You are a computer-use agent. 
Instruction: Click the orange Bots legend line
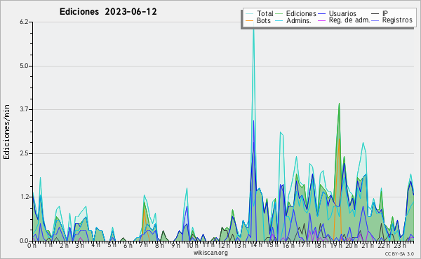[250, 20]
